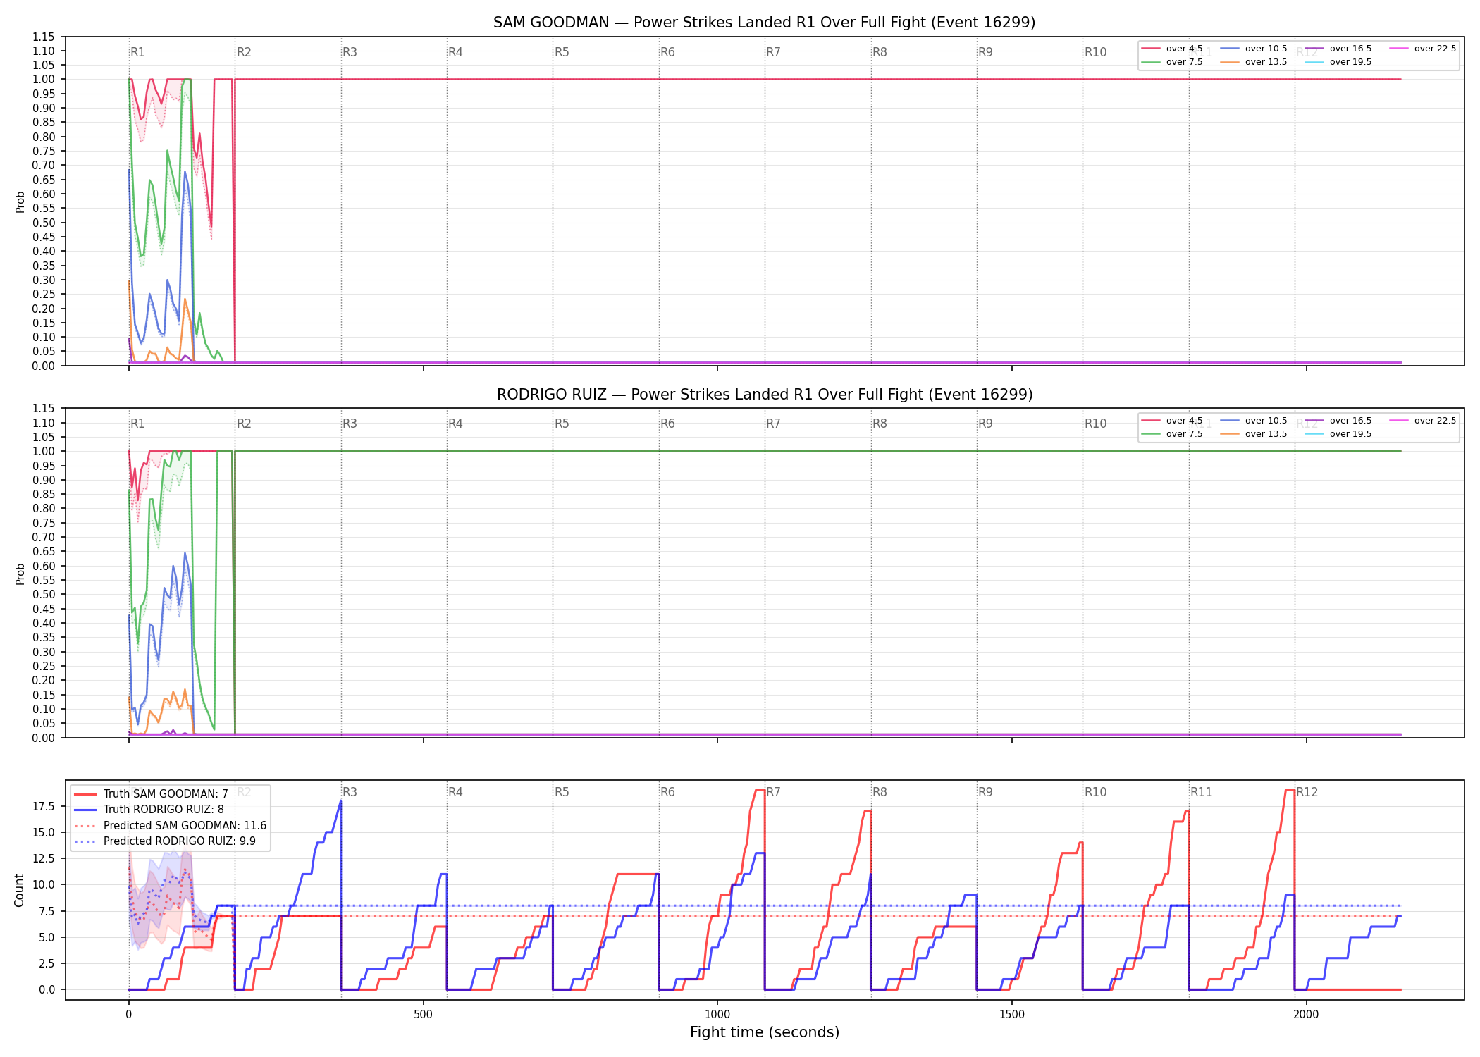Click 'over 19.5' legend entry in Ruiz chart
1480x1057 pixels.
tap(1338, 434)
